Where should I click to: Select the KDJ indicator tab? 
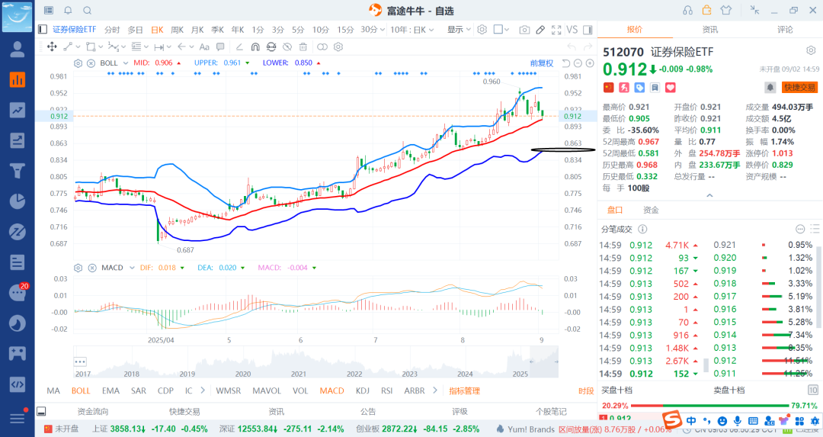(x=363, y=390)
